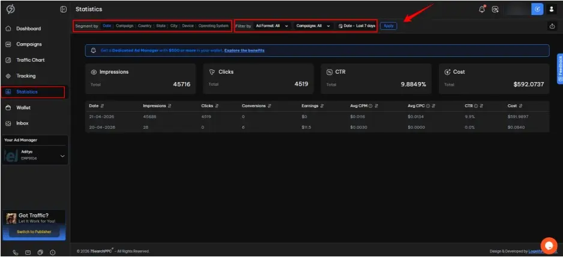Click the 21-04-2026 date cell
Image resolution: width=563 pixels, height=257 pixels.
pos(102,117)
